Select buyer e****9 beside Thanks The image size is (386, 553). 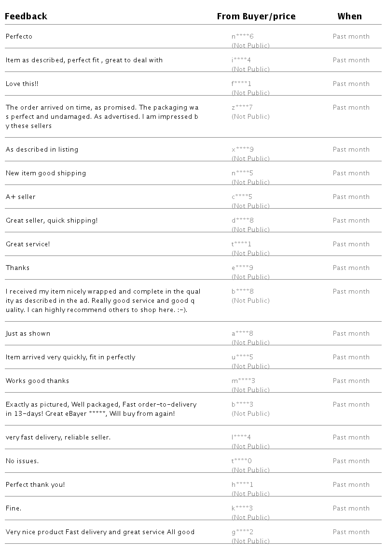coord(242,268)
